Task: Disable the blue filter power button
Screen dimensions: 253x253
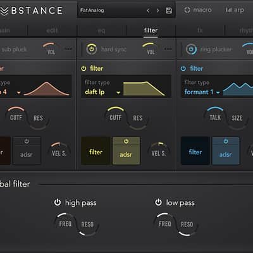Action: pos(183,68)
